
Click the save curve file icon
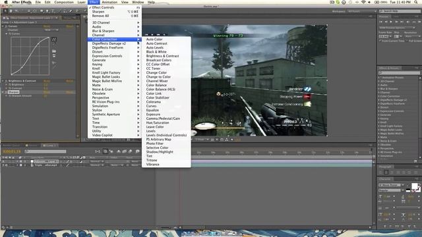(x=54, y=55)
